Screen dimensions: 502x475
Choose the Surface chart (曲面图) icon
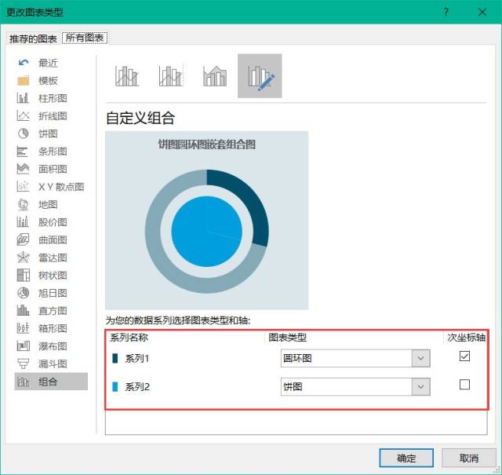[x=23, y=239]
